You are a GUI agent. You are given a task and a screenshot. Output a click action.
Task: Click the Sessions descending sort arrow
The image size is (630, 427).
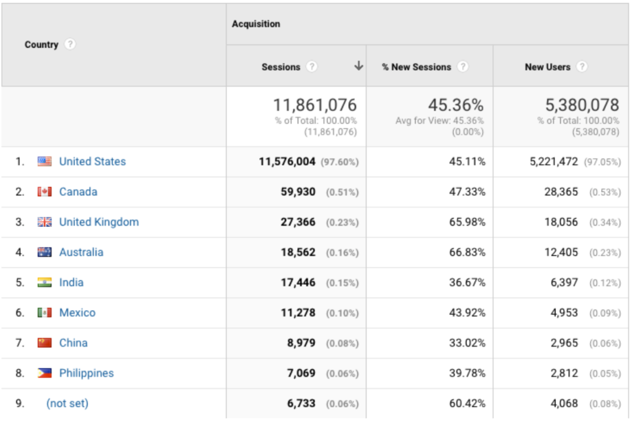click(359, 66)
